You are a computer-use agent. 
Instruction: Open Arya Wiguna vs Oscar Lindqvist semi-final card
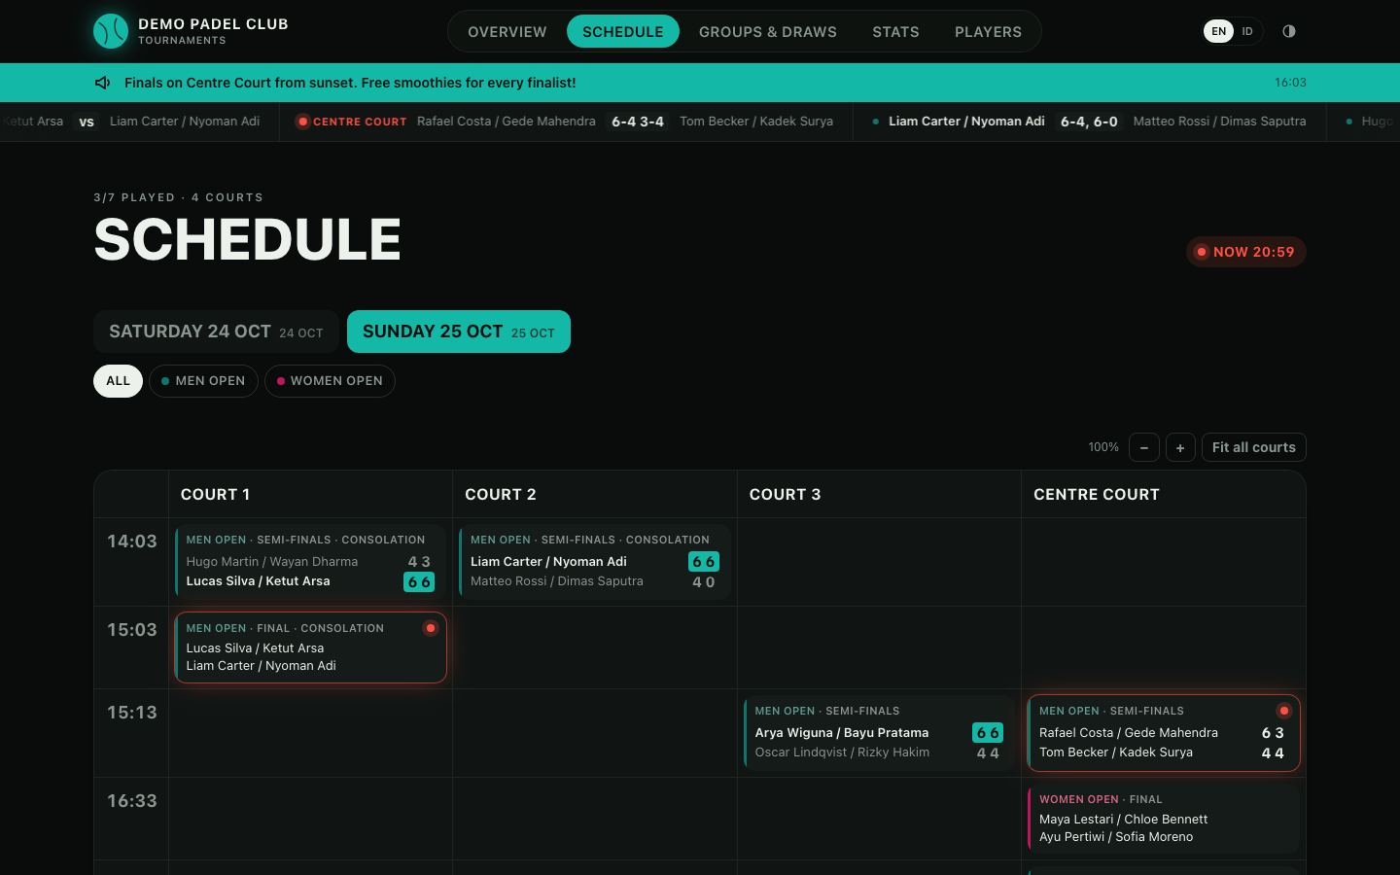click(x=880, y=732)
